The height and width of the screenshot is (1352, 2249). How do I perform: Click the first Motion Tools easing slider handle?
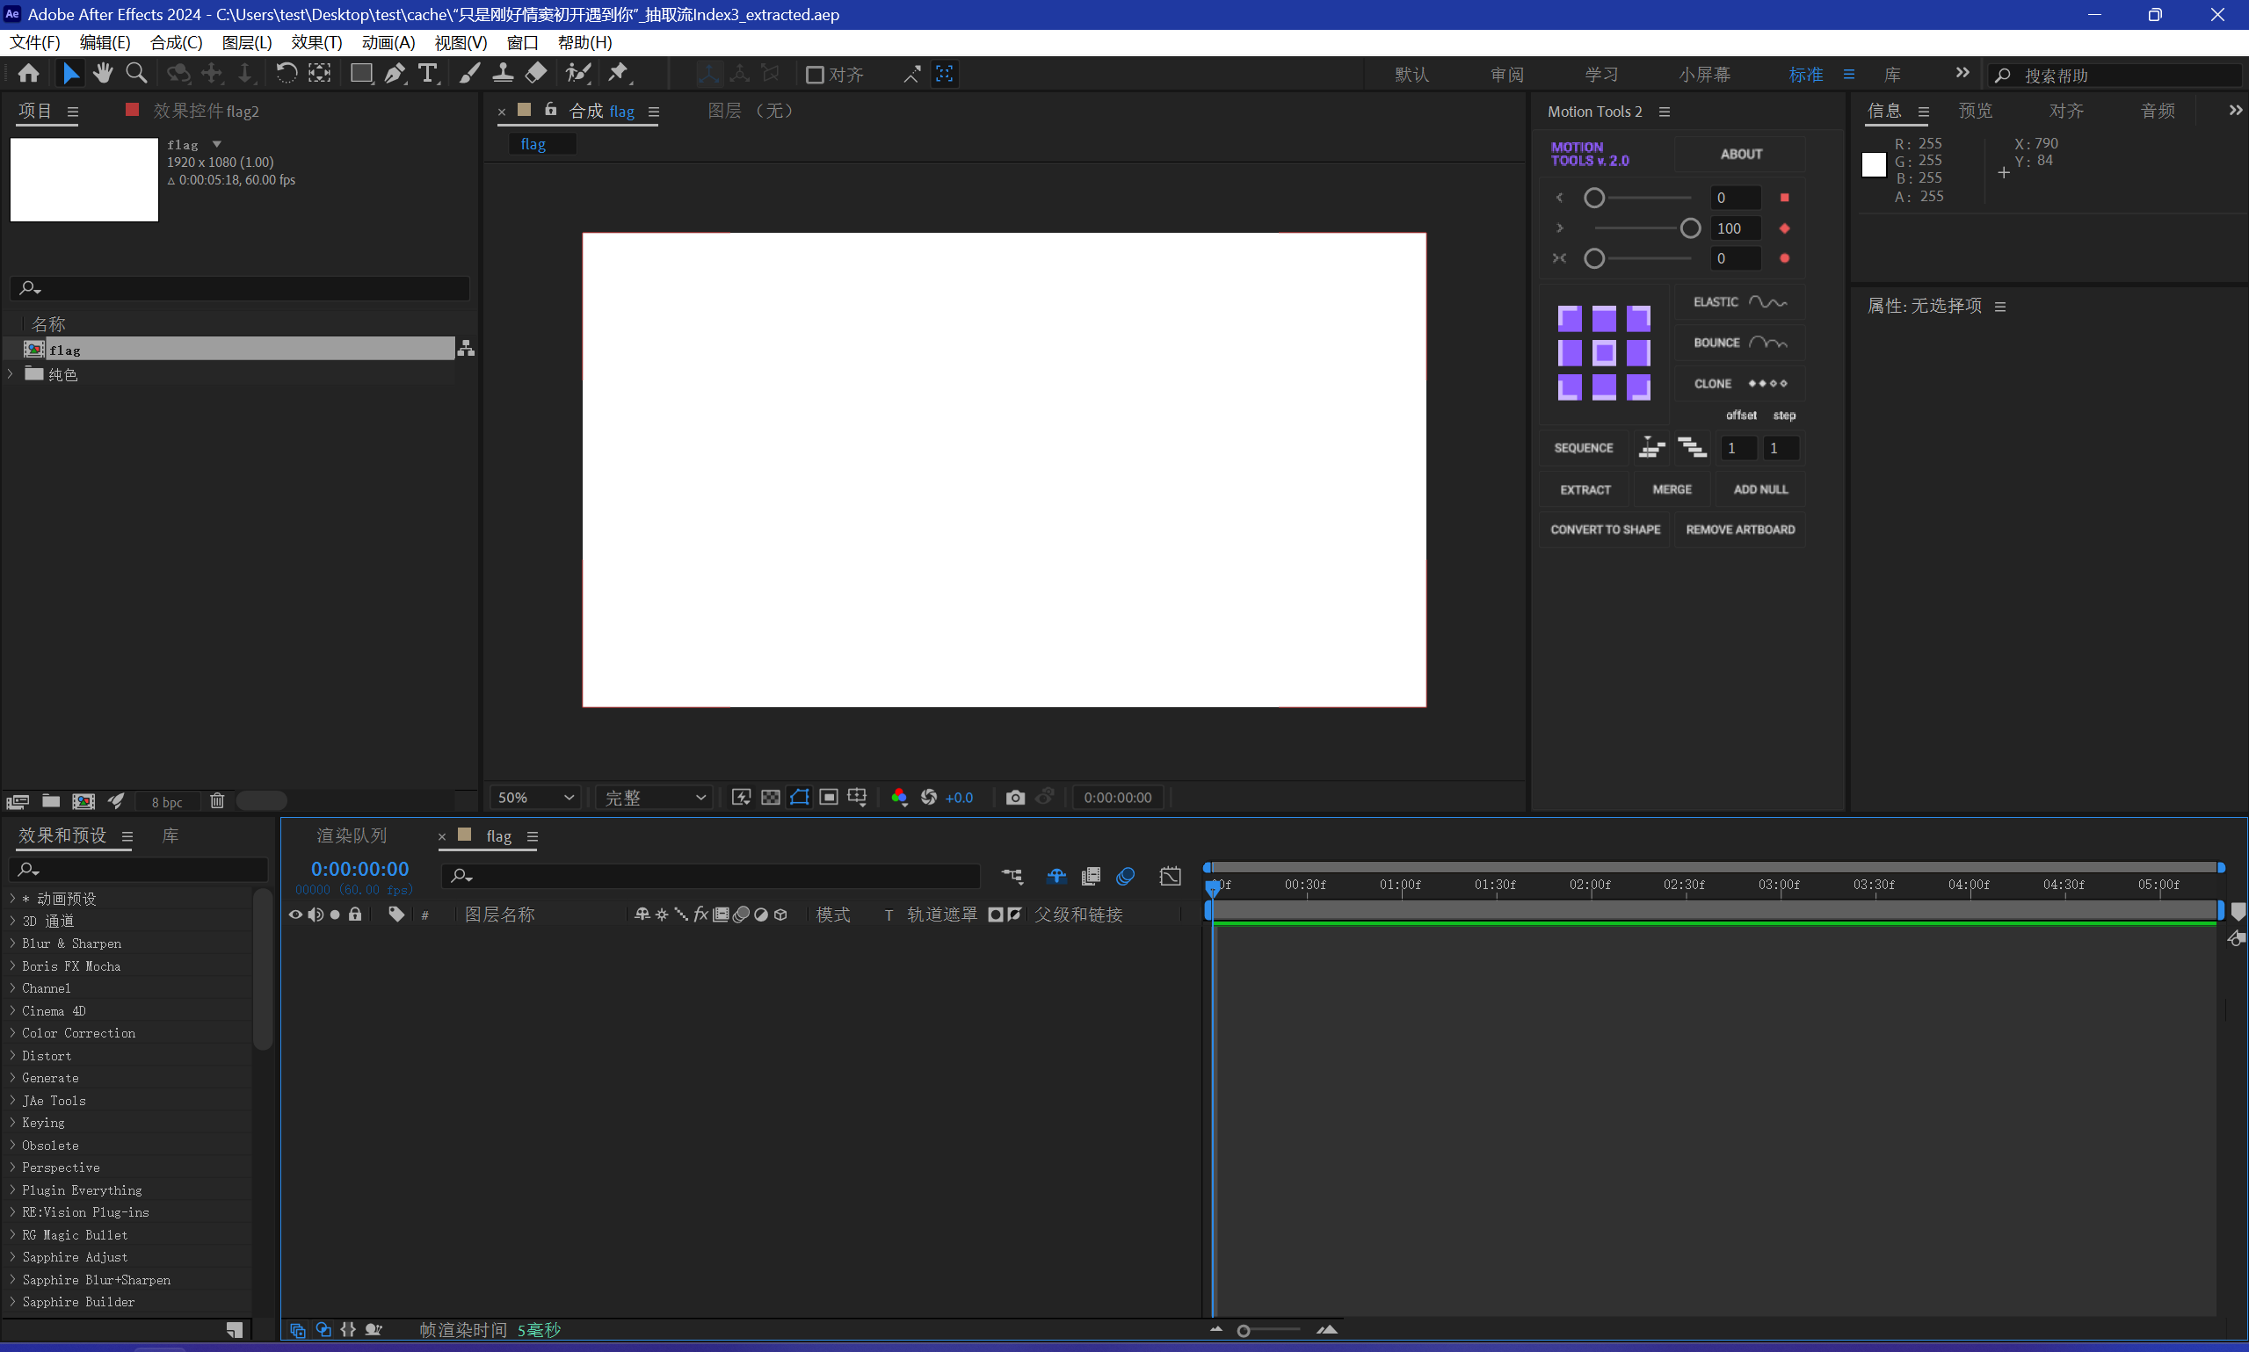1593,198
